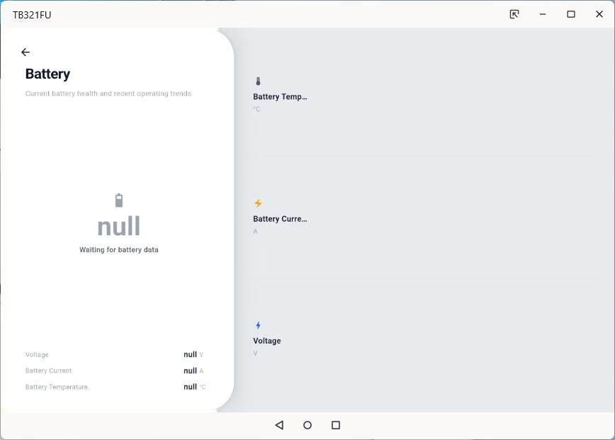Click the Waiting for battery data text

click(119, 250)
